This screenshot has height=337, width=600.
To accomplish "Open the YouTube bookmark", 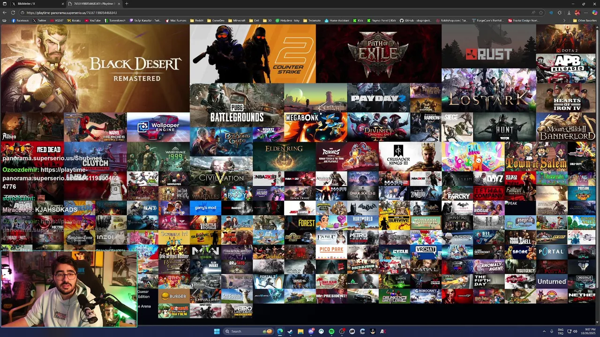I will coord(93,21).
